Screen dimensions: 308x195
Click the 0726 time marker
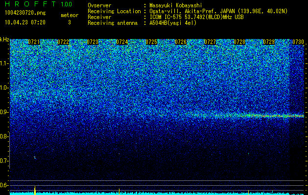tap(181, 42)
